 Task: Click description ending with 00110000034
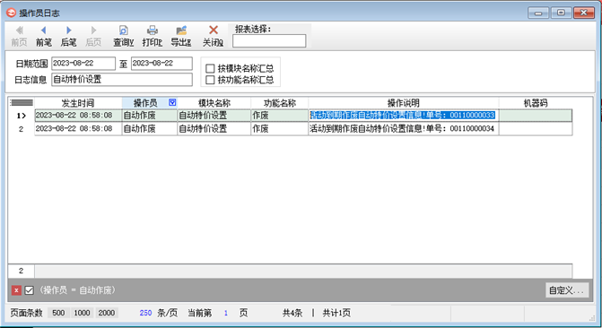tap(404, 129)
